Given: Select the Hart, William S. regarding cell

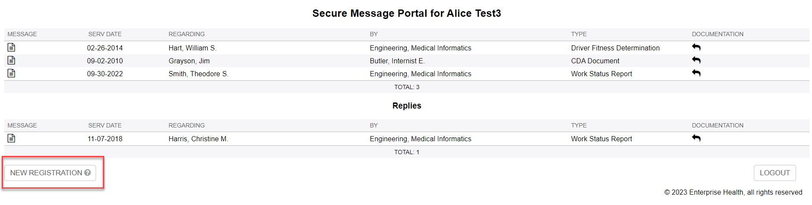Looking at the screenshot, I should tap(193, 48).
